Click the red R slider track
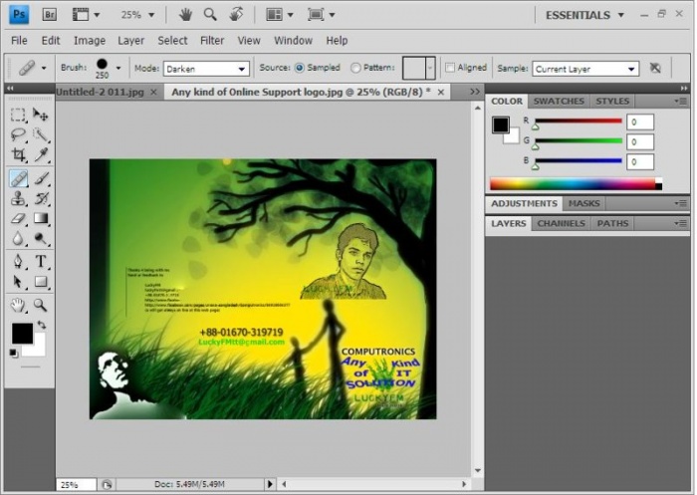Screen dimensions: 697x495 point(579,121)
